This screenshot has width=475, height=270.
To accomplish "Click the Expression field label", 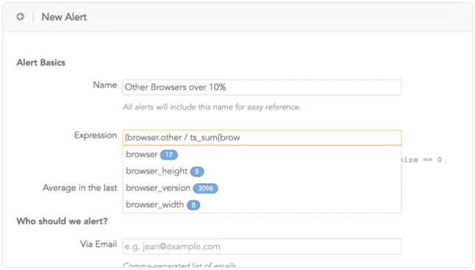I will [x=96, y=135].
